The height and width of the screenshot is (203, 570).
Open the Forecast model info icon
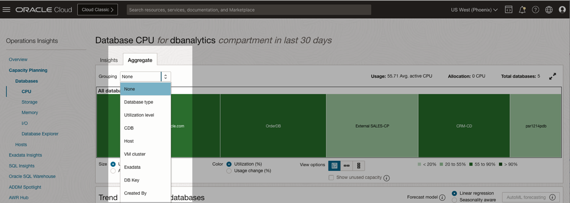click(x=442, y=197)
